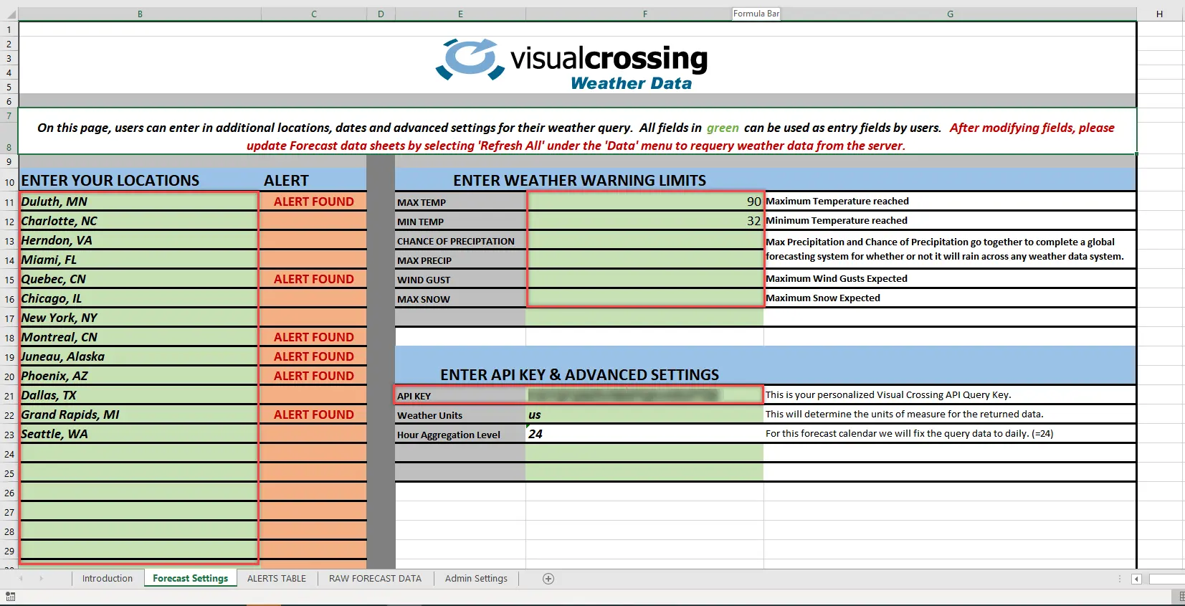Open the Introduction sheet tab
The width and height of the screenshot is (1185, 606).
[107, 579]
